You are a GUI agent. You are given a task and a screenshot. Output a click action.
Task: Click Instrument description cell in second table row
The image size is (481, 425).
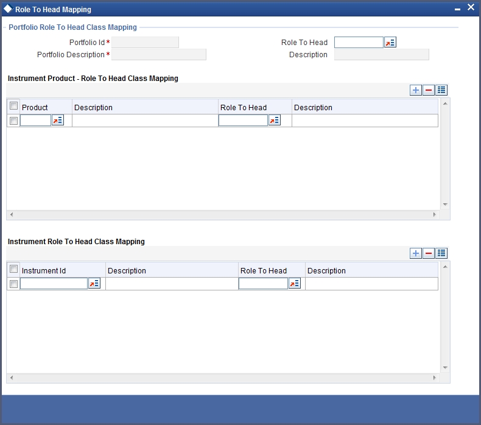172,284
